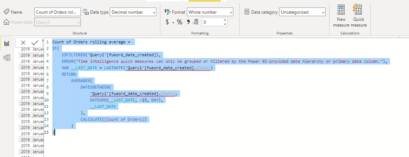Click the ISFILTERED function on line 3
Viewport: 409px width, 157px height.
tap(73, 55)
